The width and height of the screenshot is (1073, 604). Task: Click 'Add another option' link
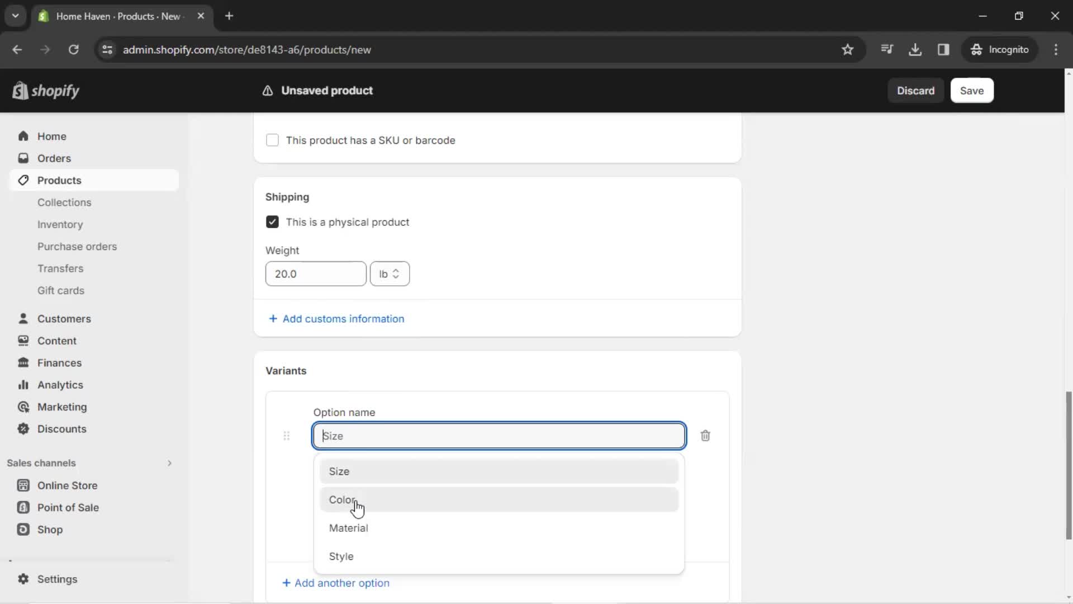tap(336, 583)
